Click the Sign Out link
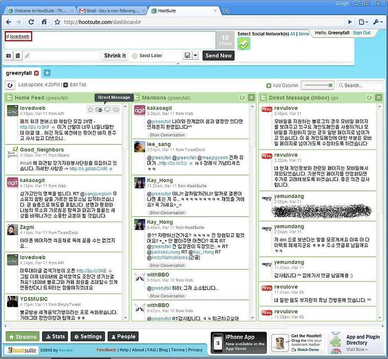 [362, 33]
